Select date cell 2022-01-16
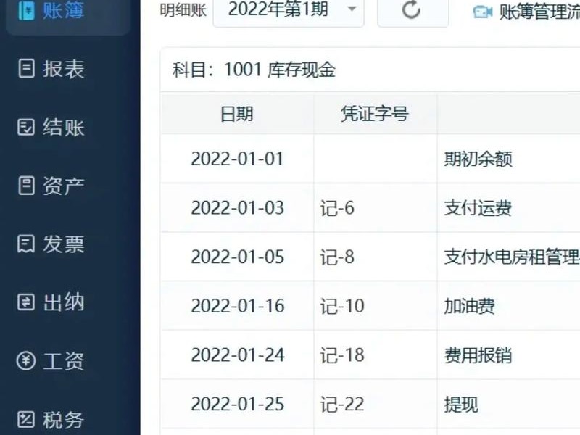 click(x=237, y=306)
